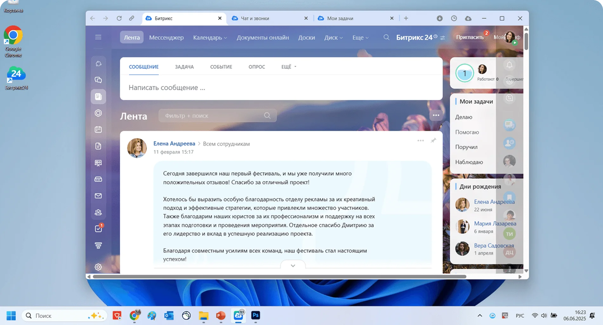The image size is (603, 325).
Task: Click the messenger chat bubbles sidebar icon
Action: pos(98,80)
